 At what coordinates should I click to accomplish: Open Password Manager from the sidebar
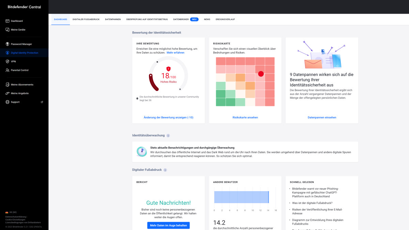pos(7,44)
